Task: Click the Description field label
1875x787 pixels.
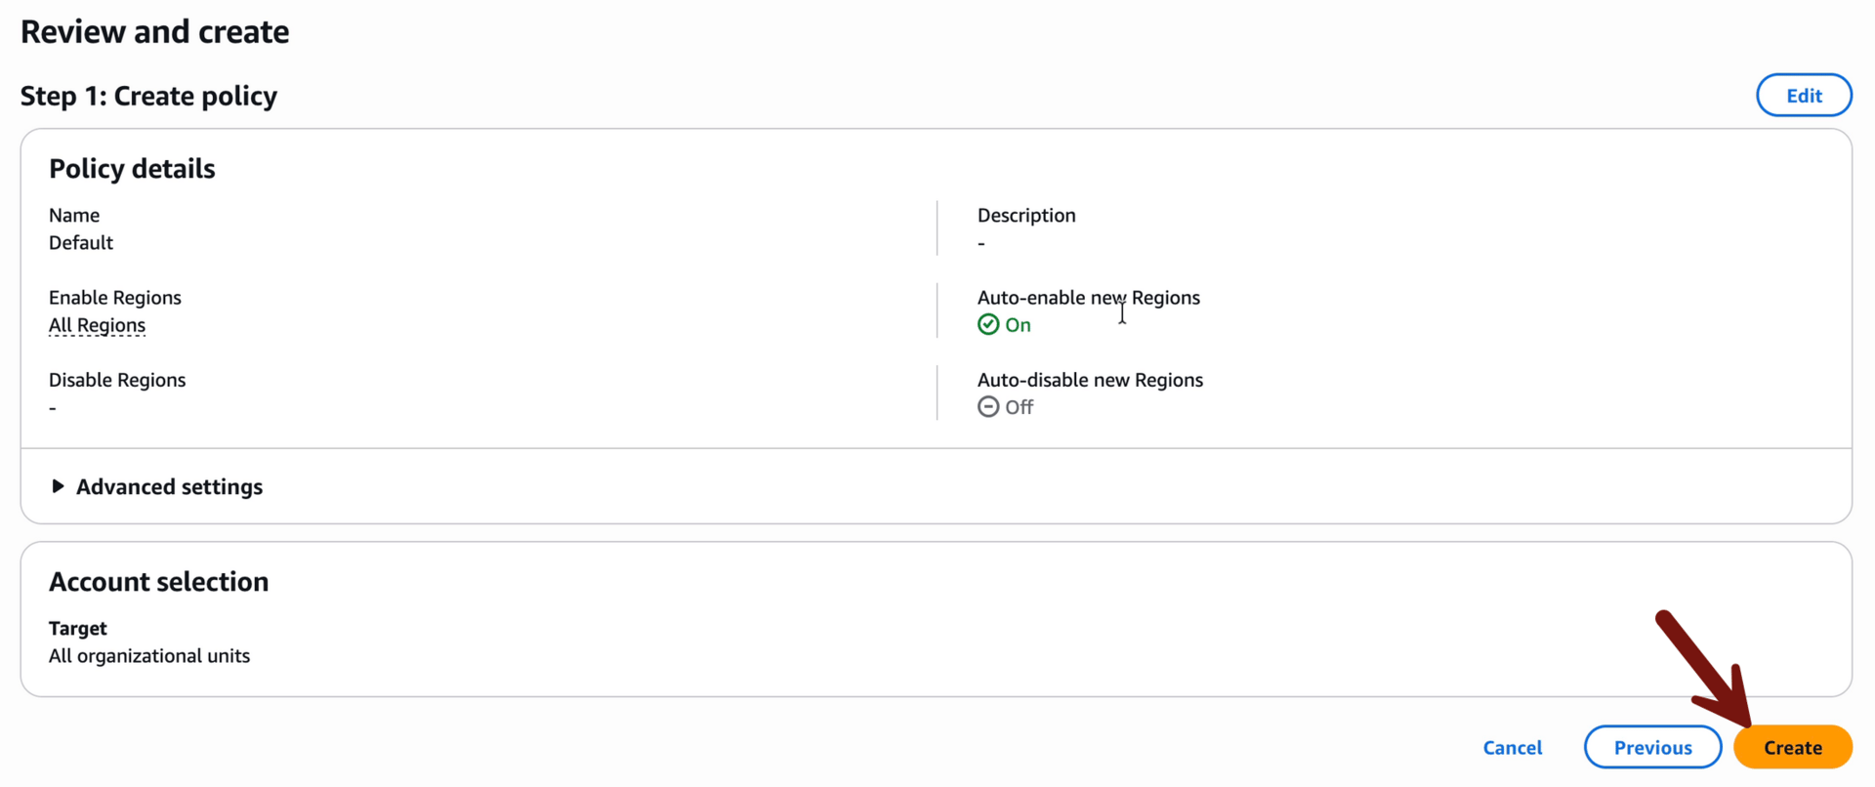Action: tap(1026, 216)
